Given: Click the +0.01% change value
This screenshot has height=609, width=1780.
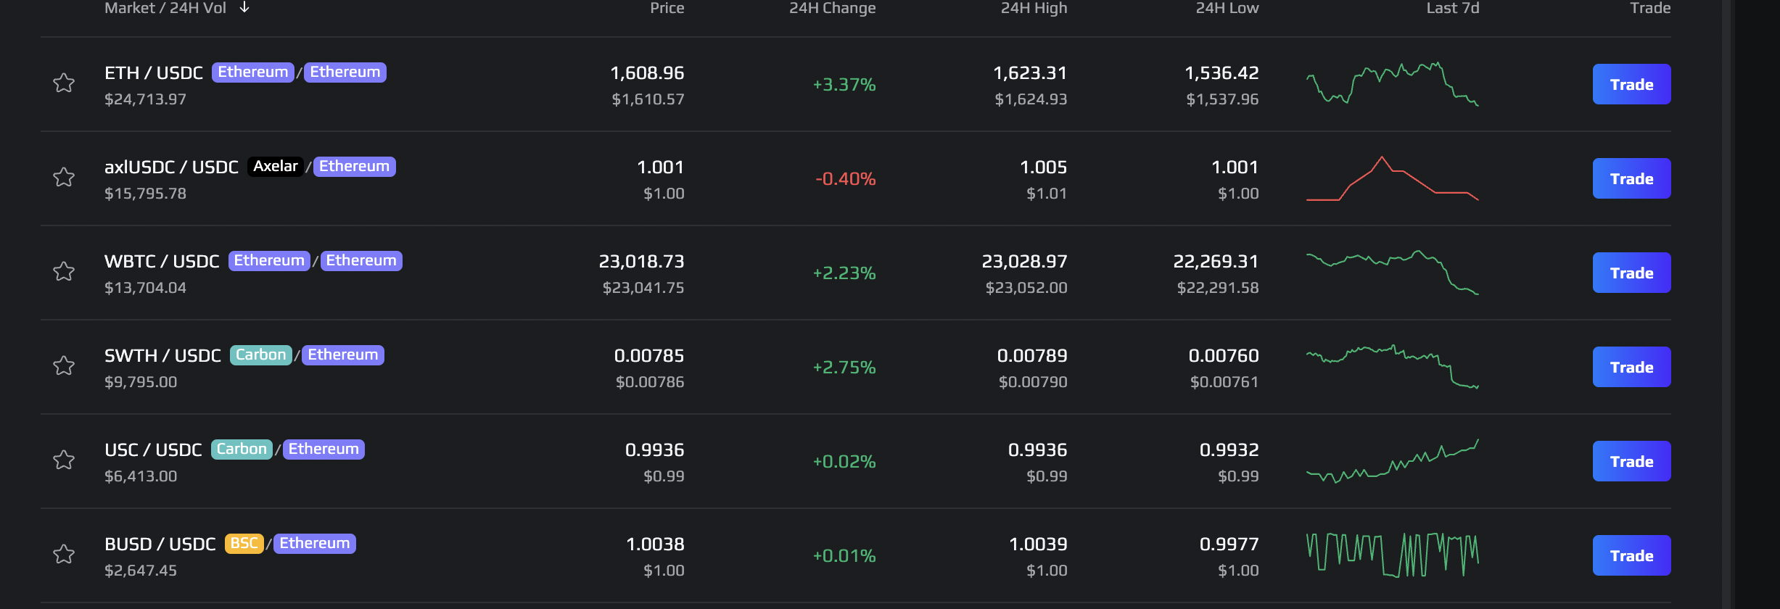Looking at the screenshot, I should [844, 556].
